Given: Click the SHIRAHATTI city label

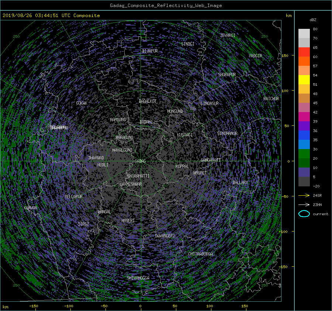Looking at the screenshot, I should pos(138,176).
